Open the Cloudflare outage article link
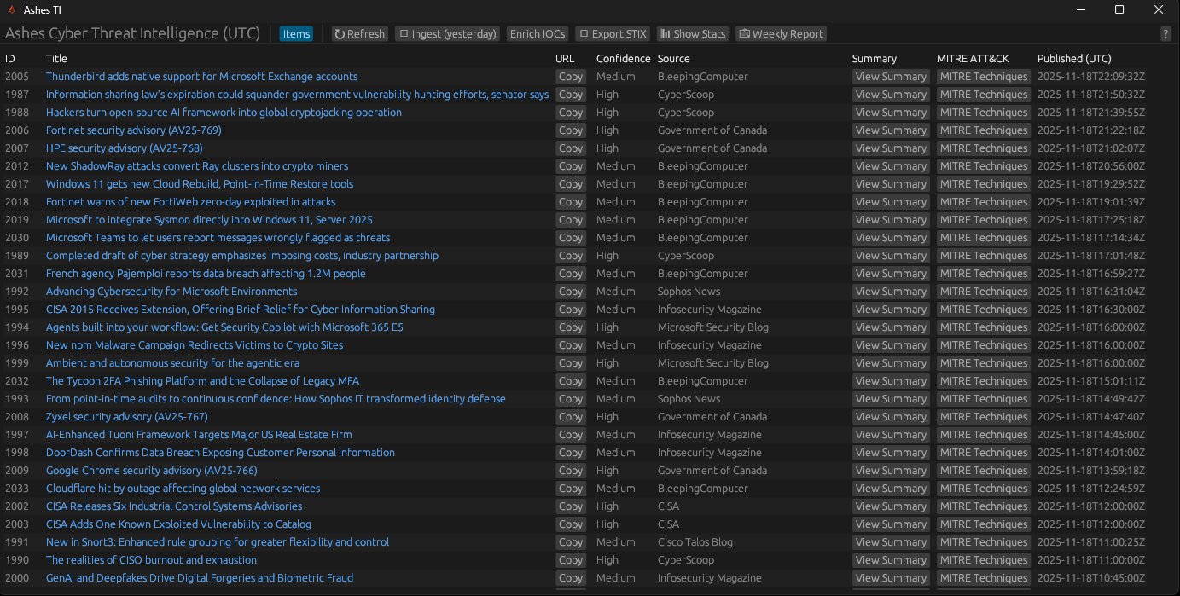Image resolution: width=1180 pixels, height=596 pixels. coord(183,489)
